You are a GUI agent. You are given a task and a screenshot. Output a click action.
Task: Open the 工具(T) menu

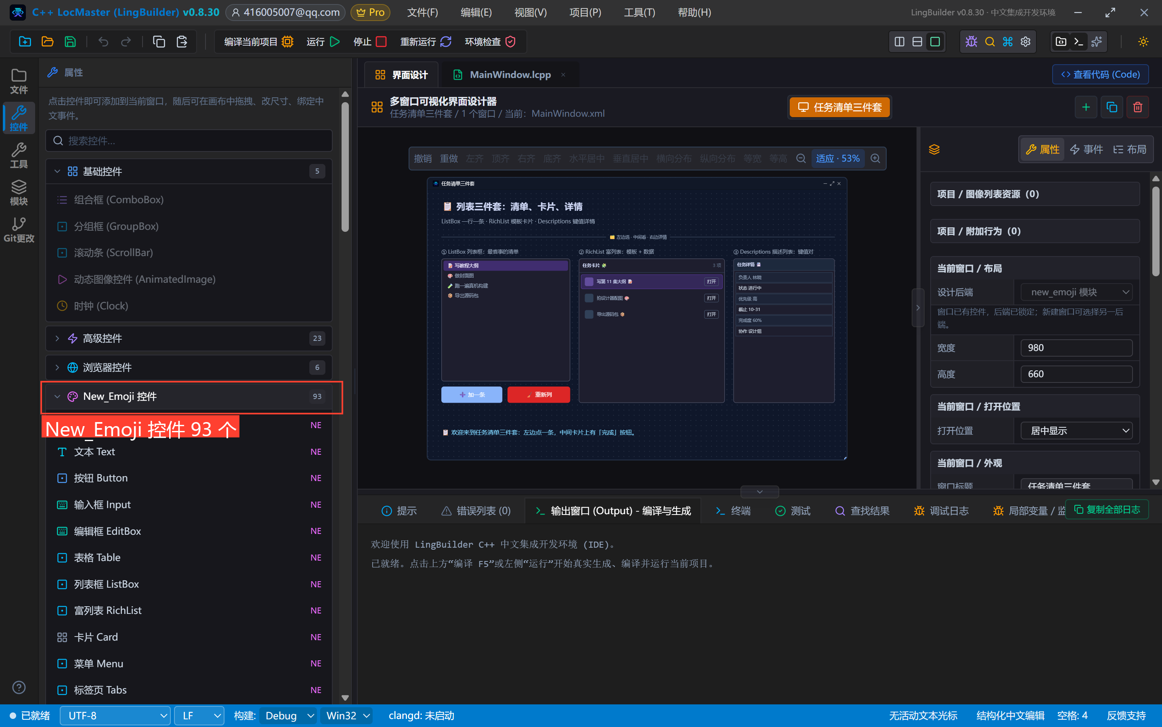[639, 13]
